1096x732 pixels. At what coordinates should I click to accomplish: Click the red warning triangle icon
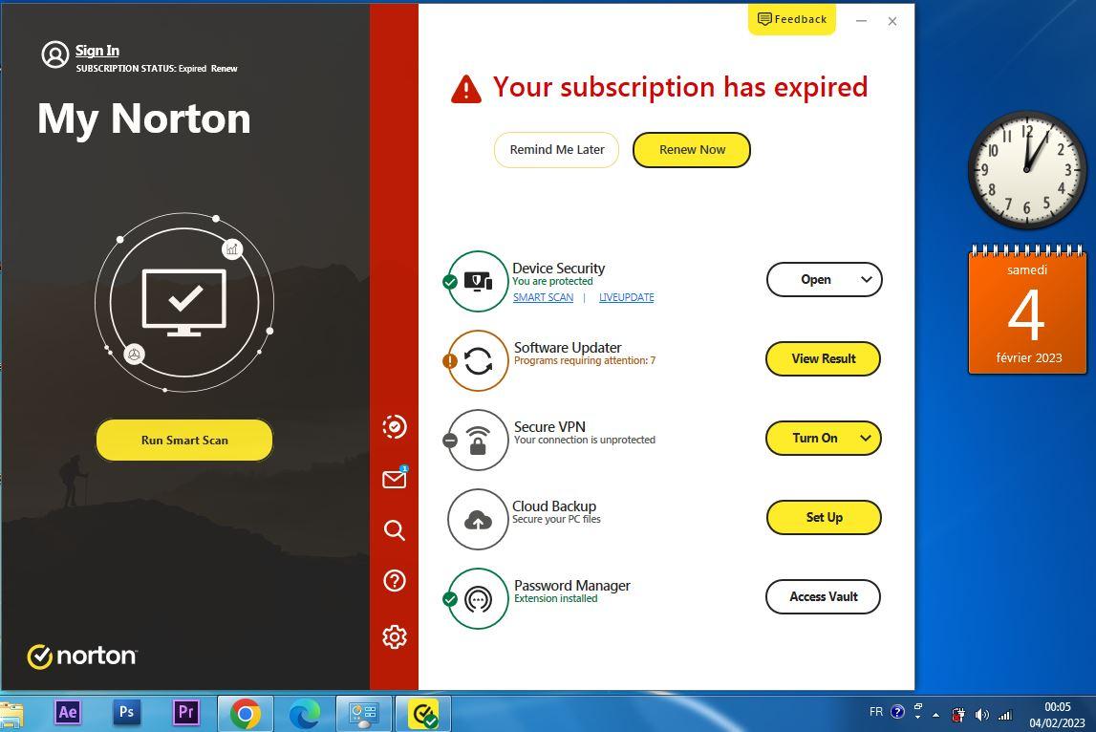pos(466,90)
